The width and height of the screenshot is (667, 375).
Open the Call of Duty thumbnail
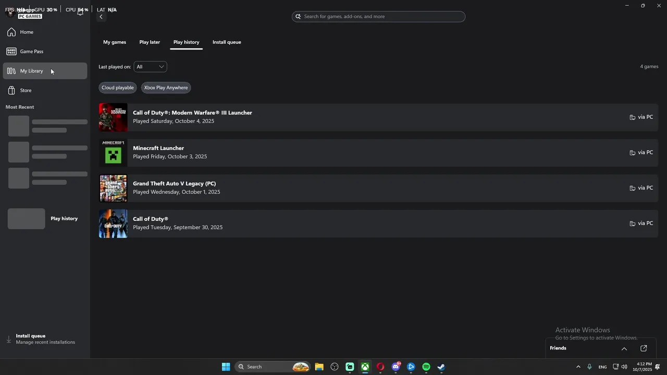click(113, 223)
